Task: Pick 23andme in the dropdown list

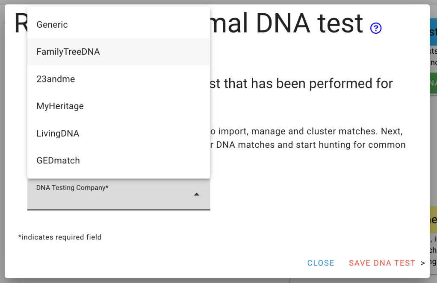Action: [x=56, y=79]
